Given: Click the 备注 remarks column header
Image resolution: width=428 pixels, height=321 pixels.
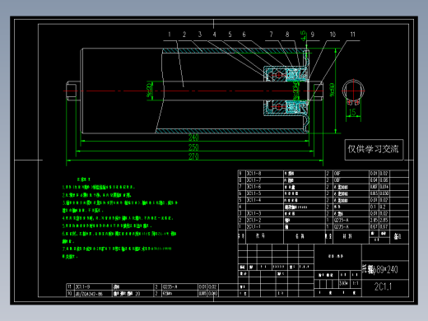Looking at the screenshot, I should point(398,236).
